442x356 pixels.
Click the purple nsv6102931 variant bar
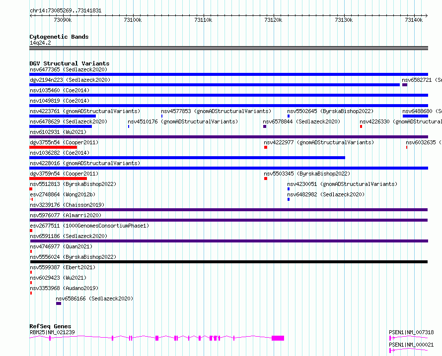tap(228, 137)
